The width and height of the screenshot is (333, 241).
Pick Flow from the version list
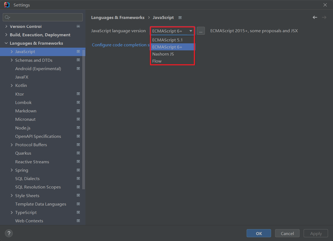click(157, 61)
